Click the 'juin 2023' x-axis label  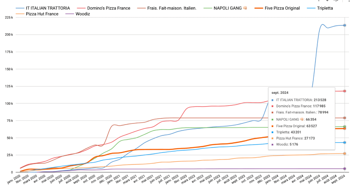click(x=215, y=179)
